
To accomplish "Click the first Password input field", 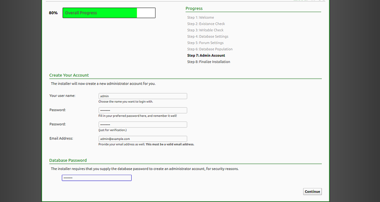I will [x=143, y=110].
